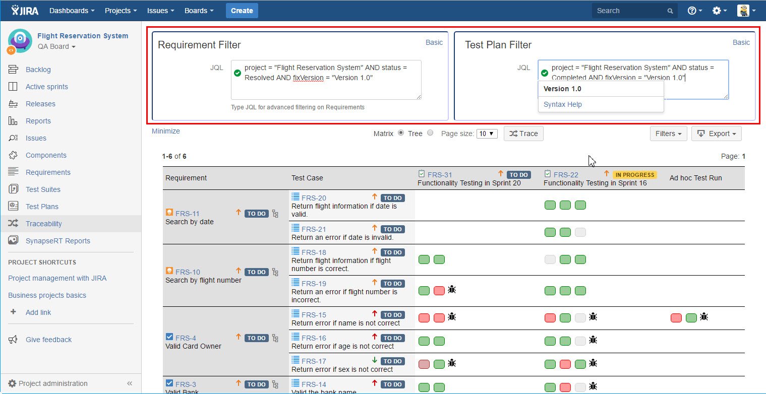Open the Boards dropdown menu
The image size is (766, 394).
199,11
